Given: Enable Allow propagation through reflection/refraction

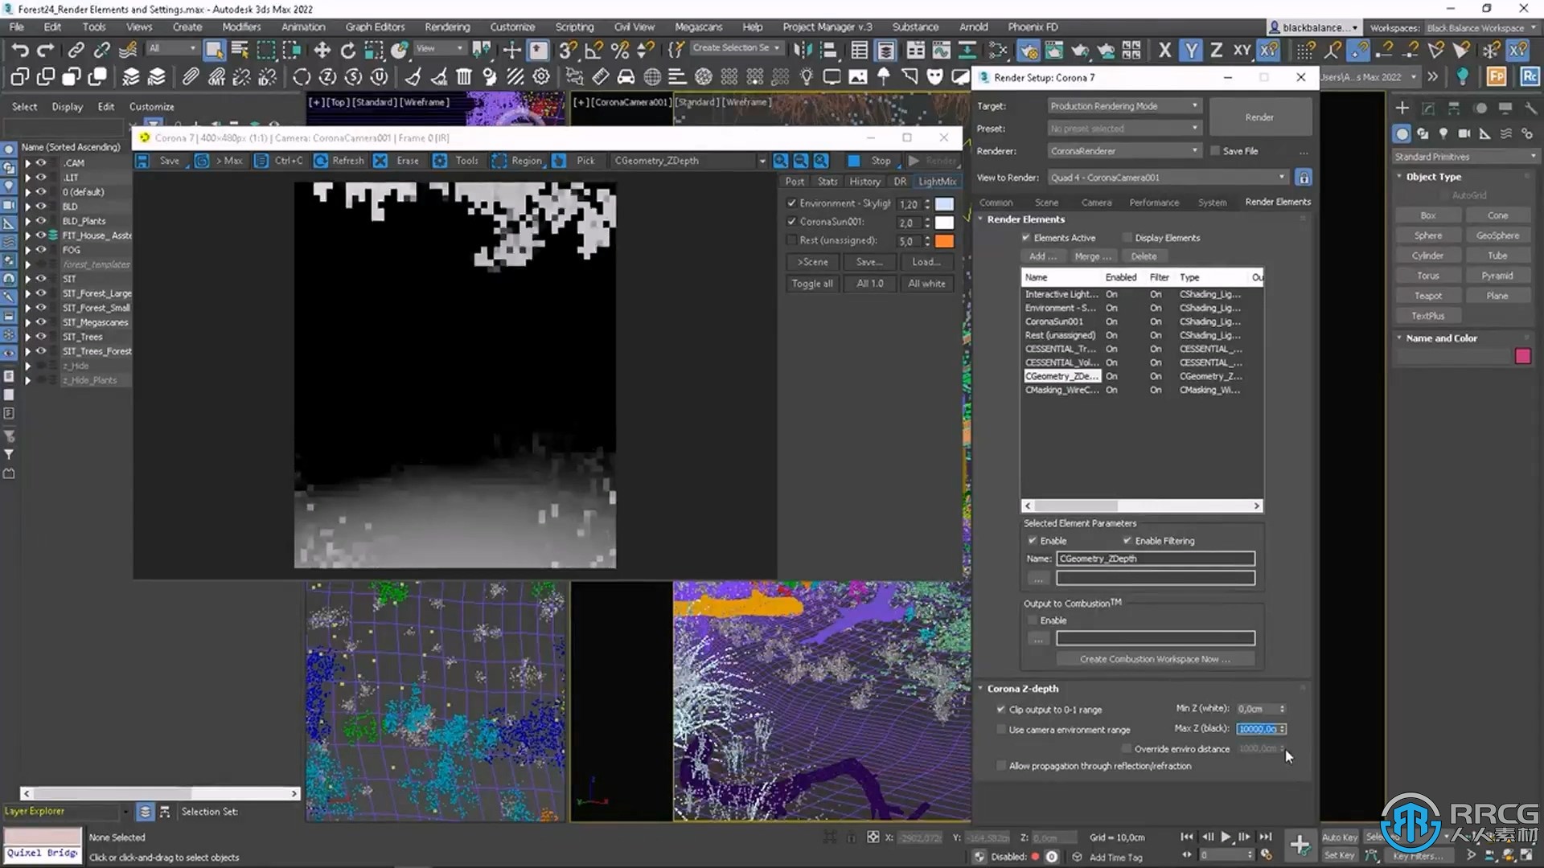Looking at the screenshot, I should [x=1001, y=766].
